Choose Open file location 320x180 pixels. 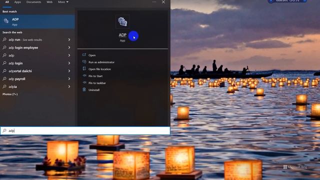tap(100, 69)
